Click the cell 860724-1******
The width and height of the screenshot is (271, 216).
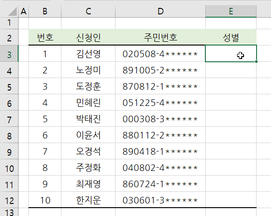pyautogui.click(x=160, y=183)
